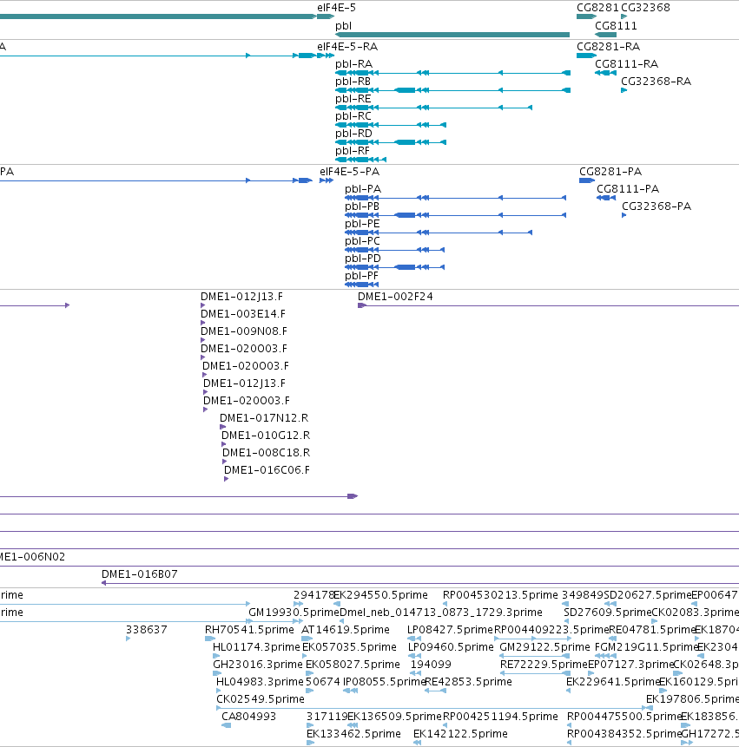Screen dimensions: 739x747
Task: Open the RE42853.5prime EST label
Action: tap(468, 682)
